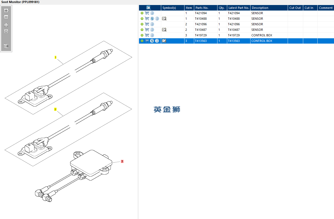Click the green gear icon for T410488
This screenshot has height=219, width=334.
pyautogui.click(x=142, y=19)
